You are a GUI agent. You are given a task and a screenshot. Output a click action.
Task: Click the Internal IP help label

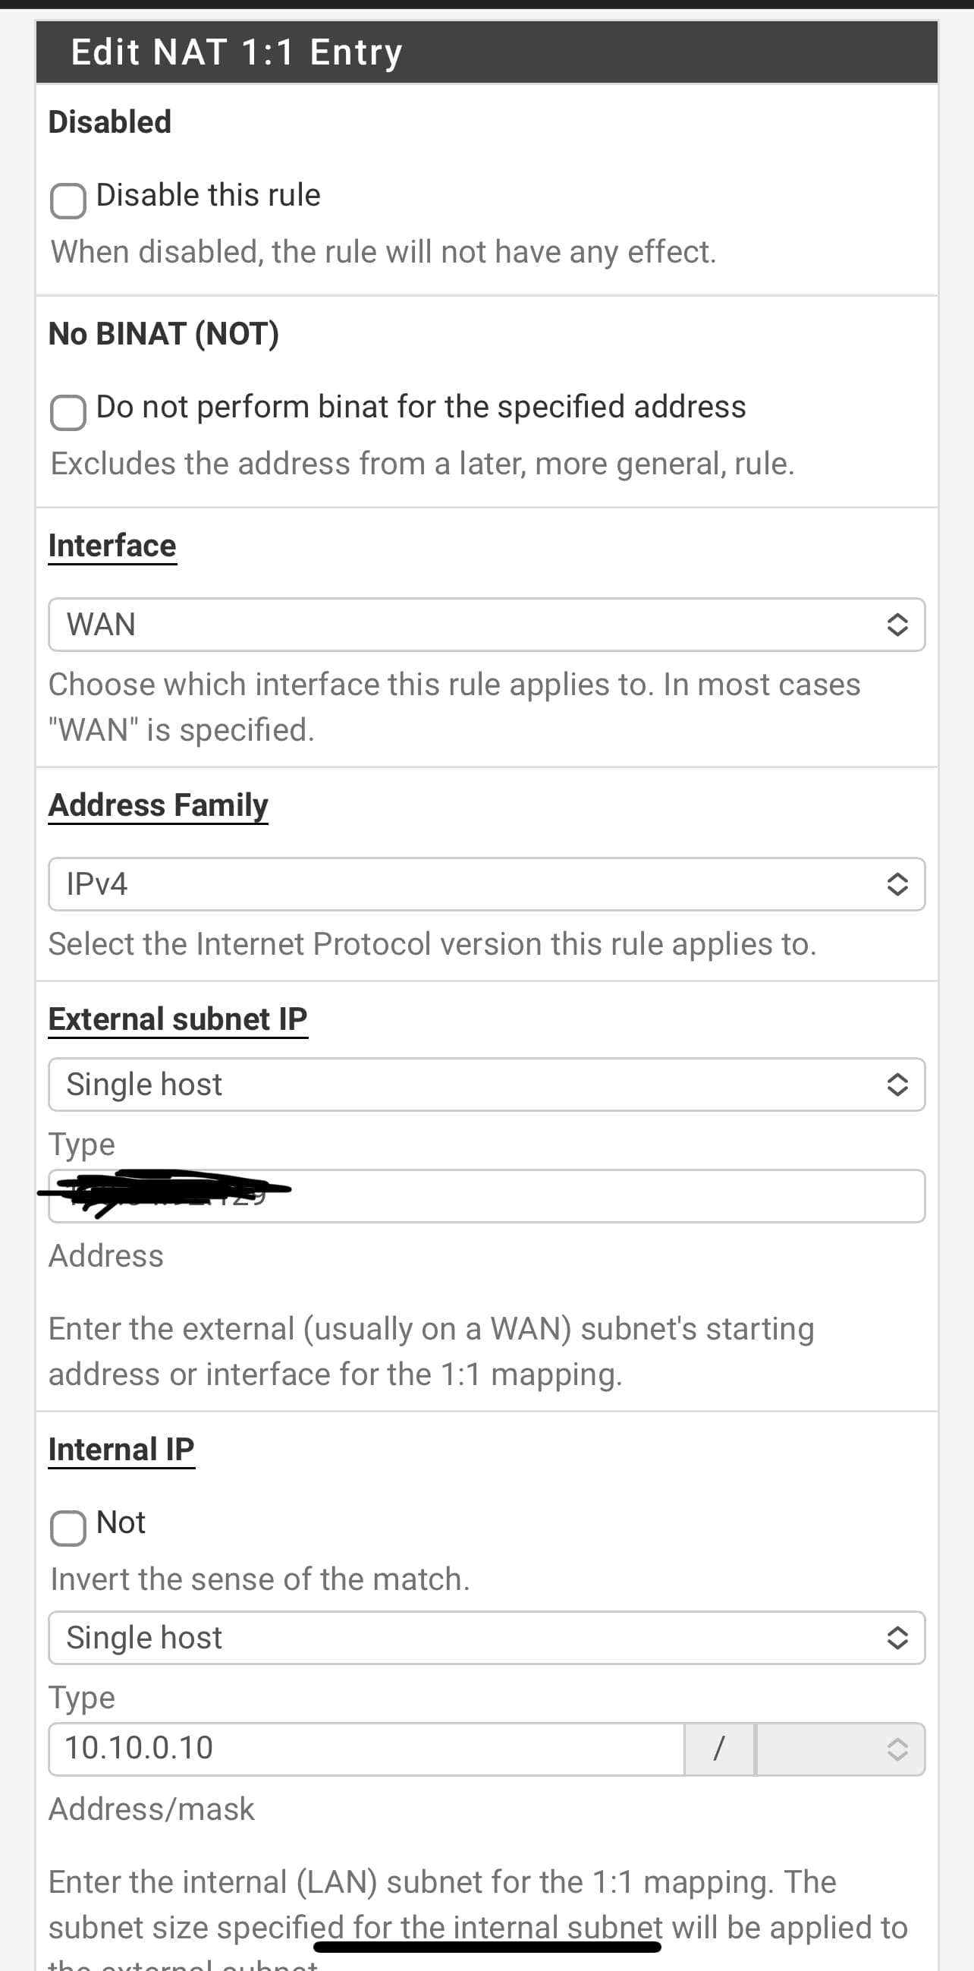(121, 1449)
